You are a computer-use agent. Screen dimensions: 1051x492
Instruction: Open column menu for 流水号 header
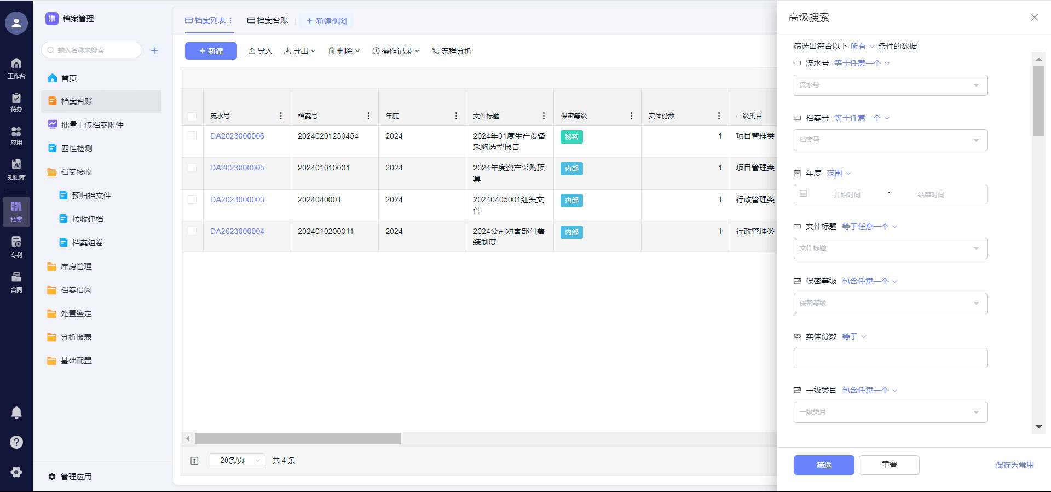point(281,116)
